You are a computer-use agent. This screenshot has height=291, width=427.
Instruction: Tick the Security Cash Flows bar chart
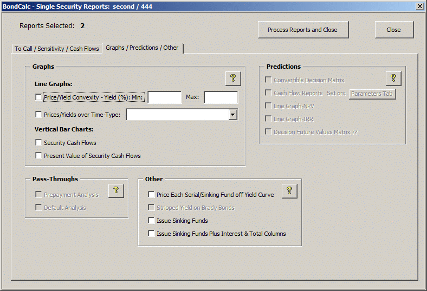point(38,143)
